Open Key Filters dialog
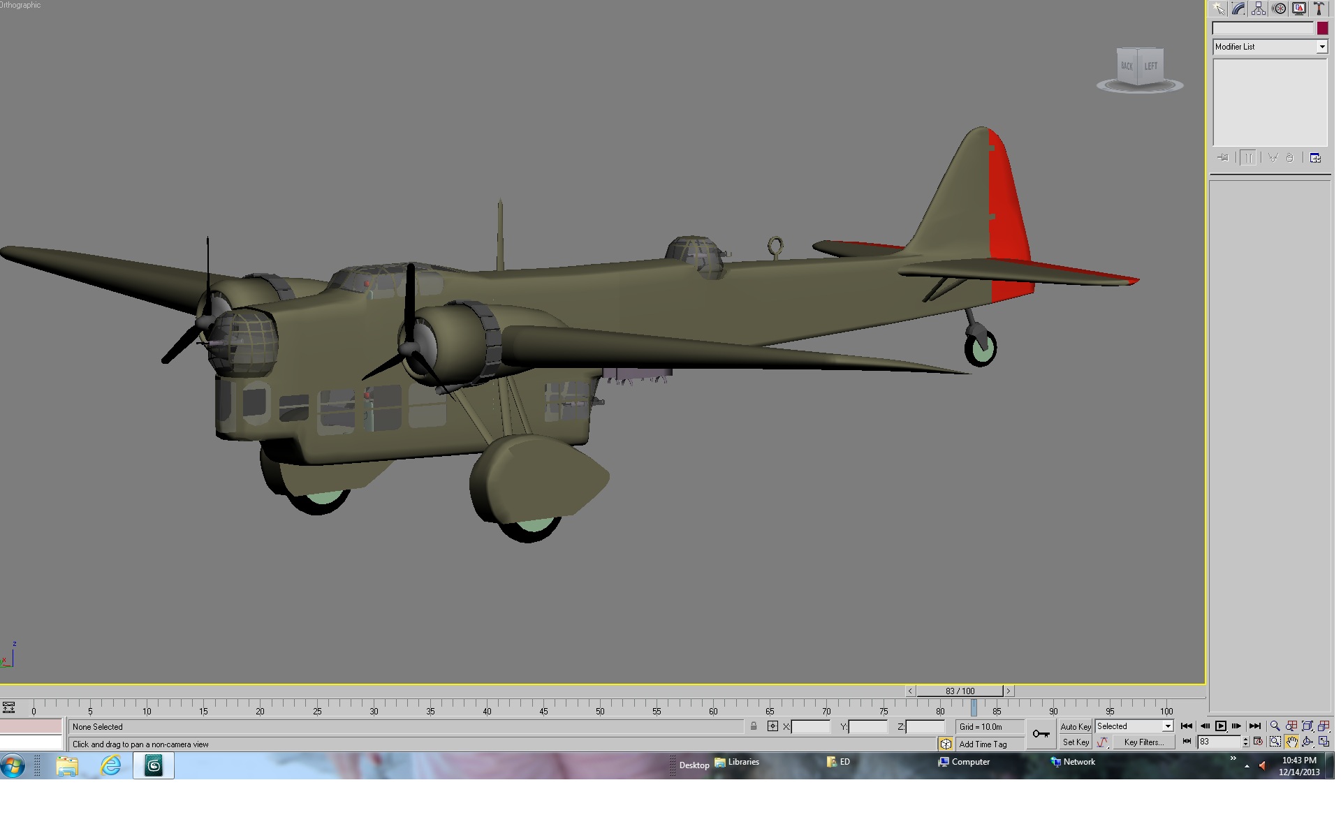Screen dimensions: 1341x838 pyautogui.click(x=1143, y=742)
